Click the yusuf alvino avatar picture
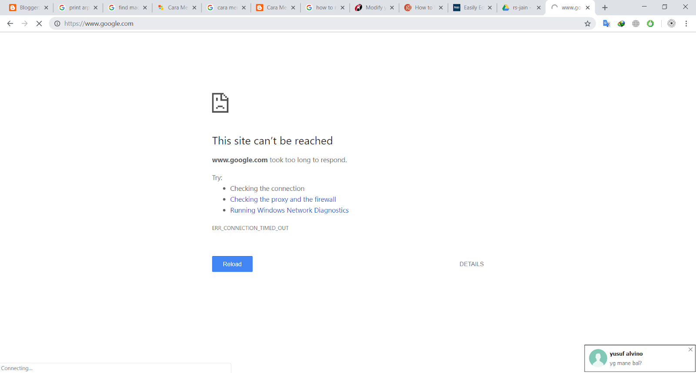 (598, 358)
